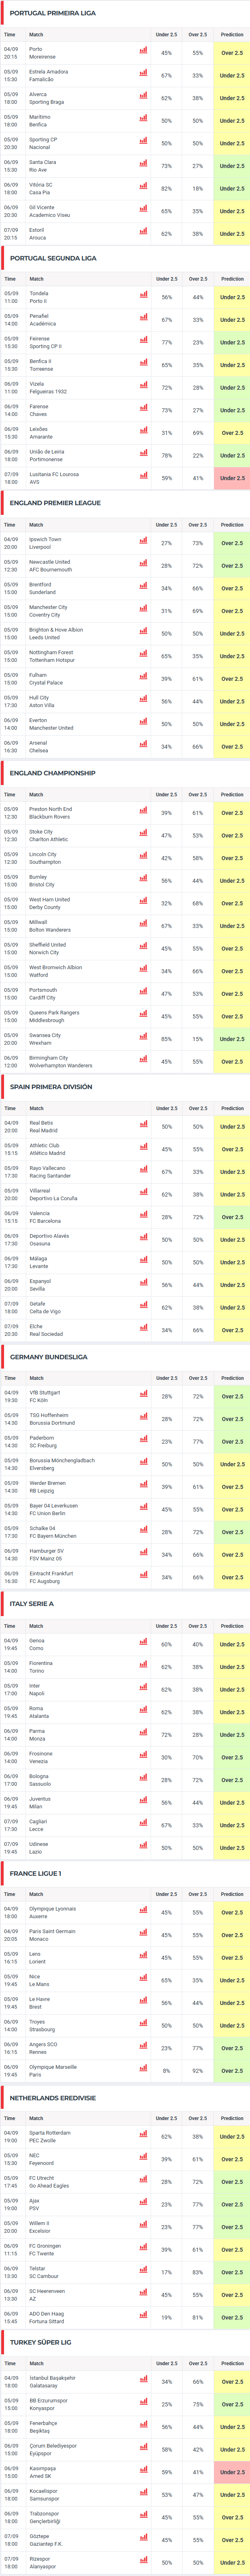250x2576 pixels.
Task: Open the England Championship section heading
Action: point(53,773)
